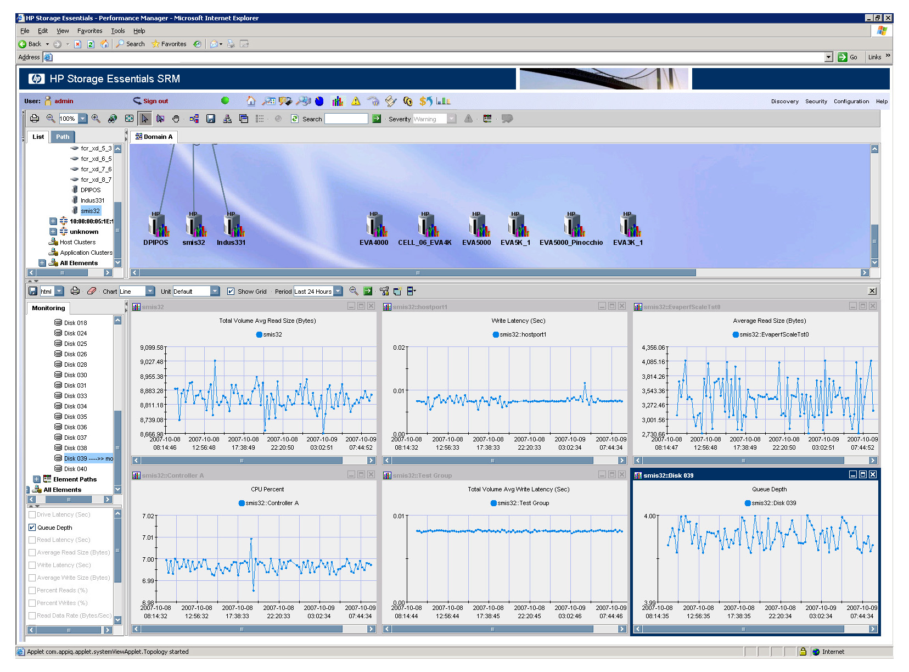Select Disk 035 in monitoring tree
The height and width of the screenshot is (672, 909).
point(75,417)
